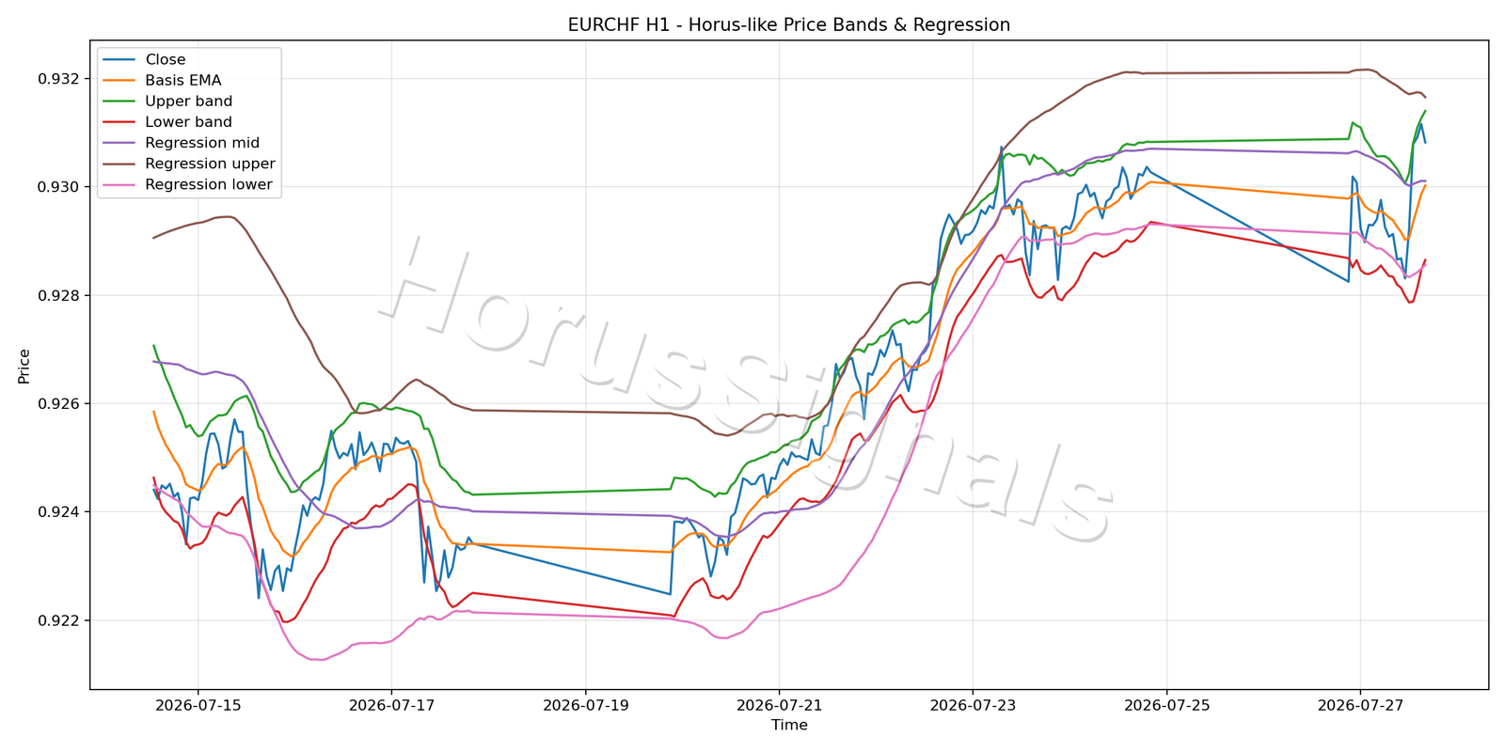This screenshot has height=752, width=1505.
Task: Click the 2026-07-15 date tick label
Action: pyautogui.click(x=198, y=705)
